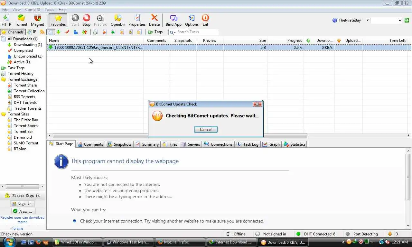Click the orange notification bell in status bar

390,234
